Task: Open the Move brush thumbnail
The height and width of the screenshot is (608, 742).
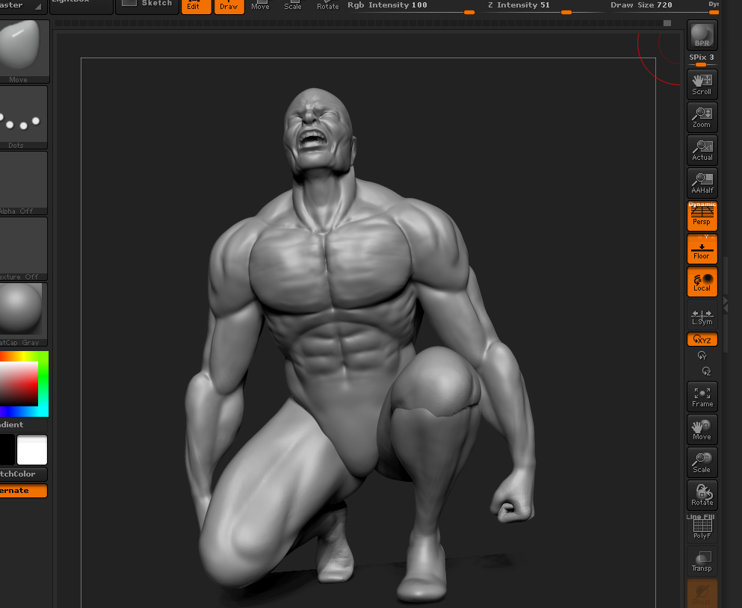Action: [x=23, y=52]
